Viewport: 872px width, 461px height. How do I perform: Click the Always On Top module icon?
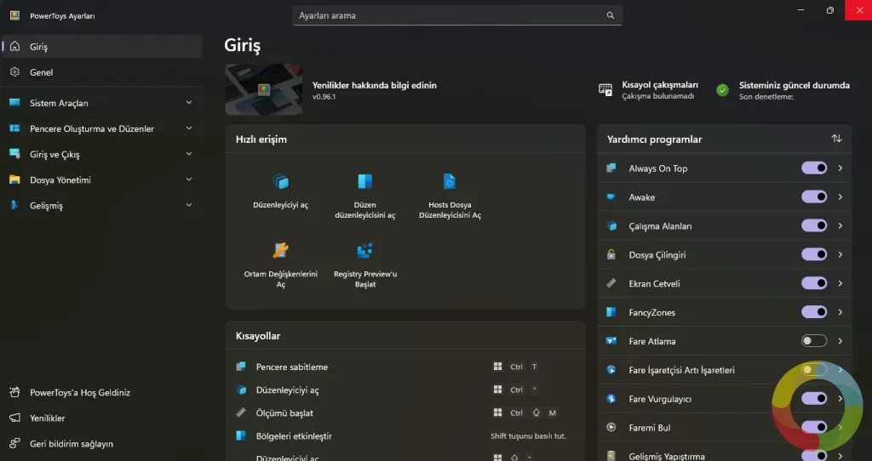[611, 168]
